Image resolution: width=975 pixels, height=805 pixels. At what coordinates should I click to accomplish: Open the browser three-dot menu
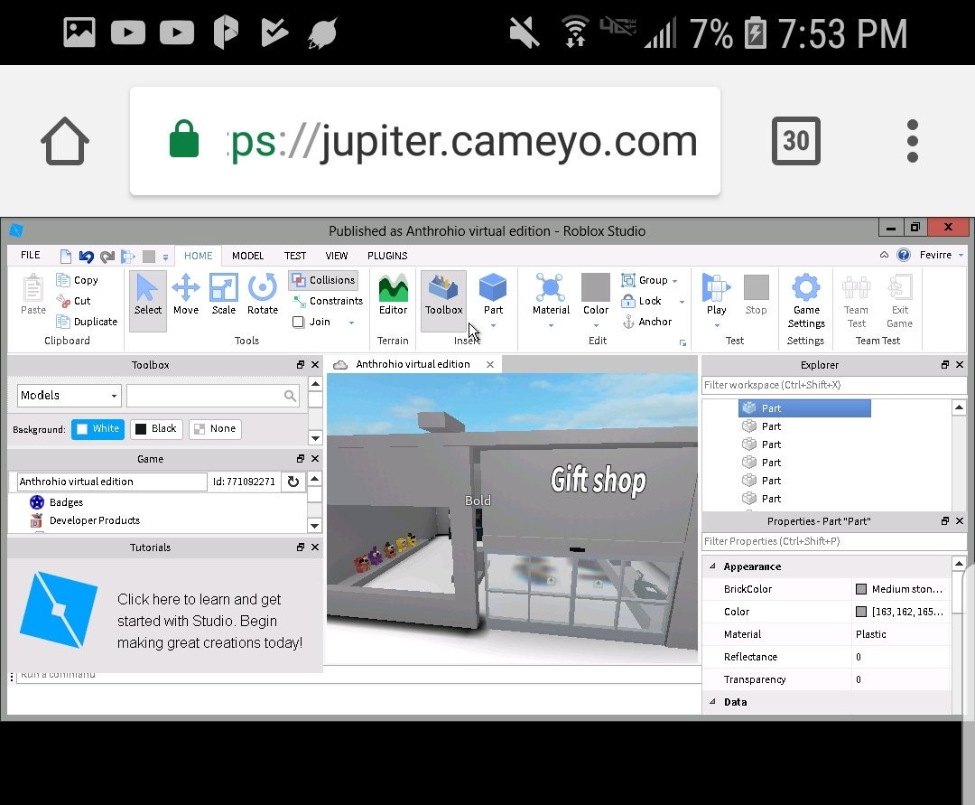(x=912, y=141)
